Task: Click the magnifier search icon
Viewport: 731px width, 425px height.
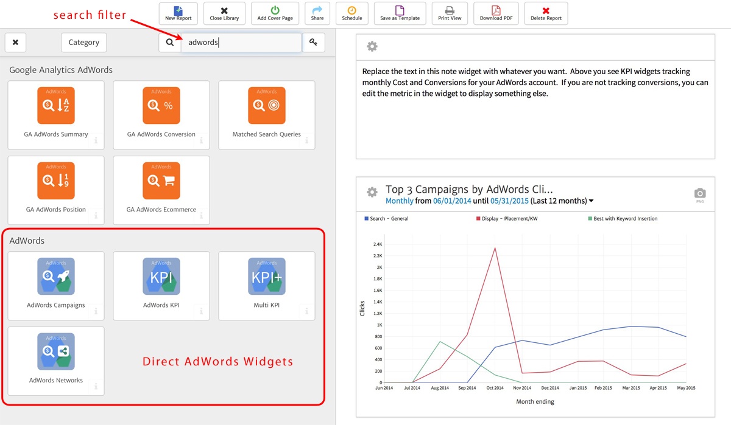Action: click(x=170, y=43)
